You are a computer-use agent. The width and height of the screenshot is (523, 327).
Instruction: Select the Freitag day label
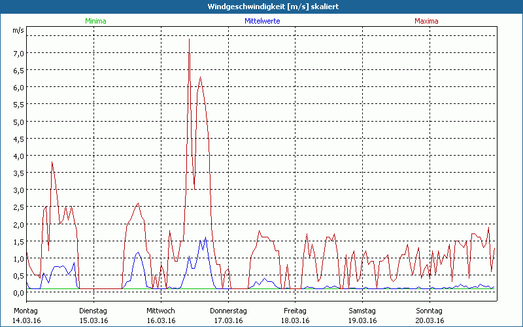(295, 311)
